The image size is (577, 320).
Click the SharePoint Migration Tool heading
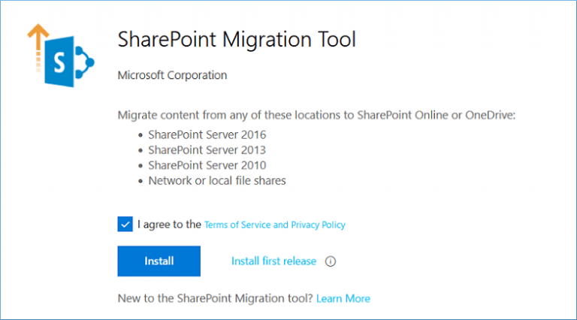click(237, 40)
